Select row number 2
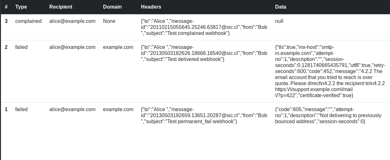 point(6,47)
